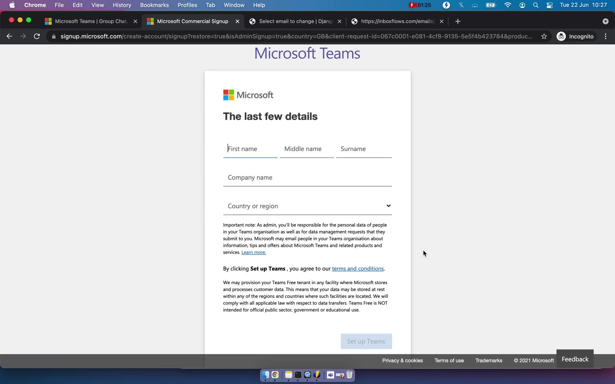Open the lightning bolt app in dock
Image resolution: width=615 pixels, height=384 pixels.
pyautogui.click(x=317, y=375)
